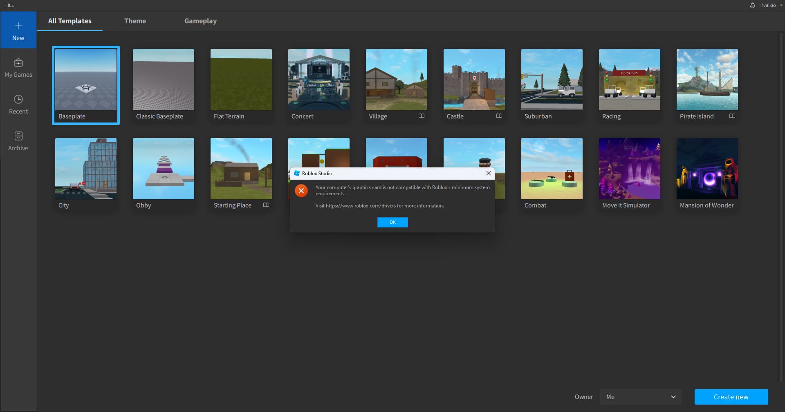Viewport: 785px width, 412px height.
Task: Expand the 7valkio account menu
Action: coord(770,5)
